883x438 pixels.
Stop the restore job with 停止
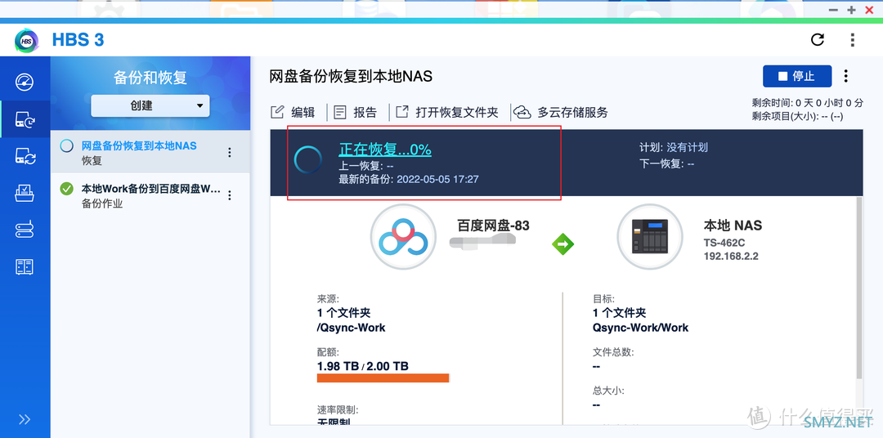(x=797, y=76)
